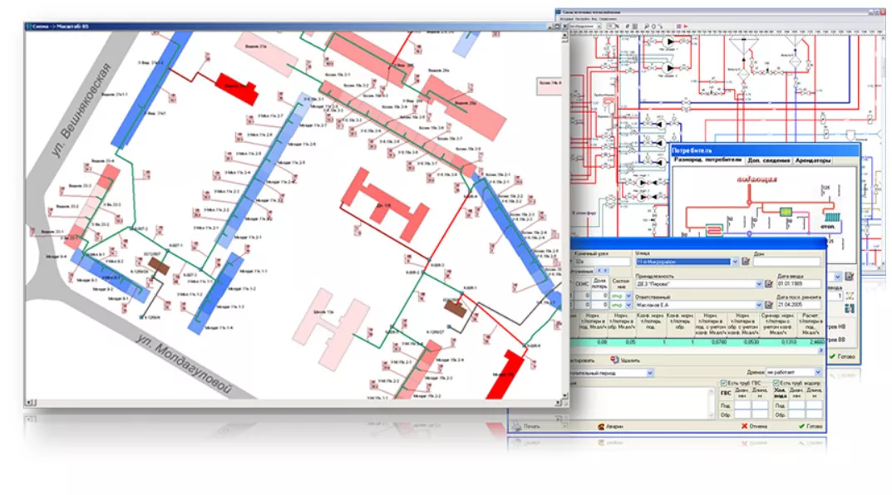The width and height of the screenshot is (892, 495).
Task: Expand the Ответственный dropdown with Маслаков Е.А.
Action: coord(759,305)
